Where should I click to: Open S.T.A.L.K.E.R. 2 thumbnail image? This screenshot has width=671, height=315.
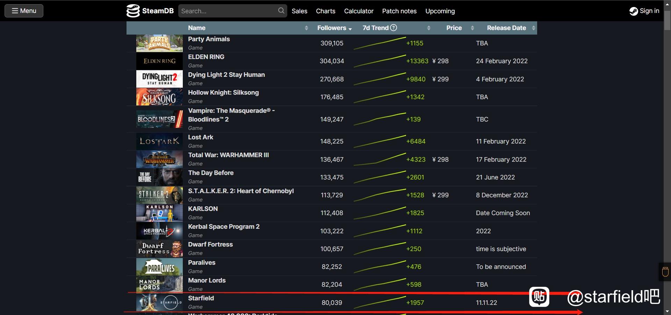(x=159, y=195)
